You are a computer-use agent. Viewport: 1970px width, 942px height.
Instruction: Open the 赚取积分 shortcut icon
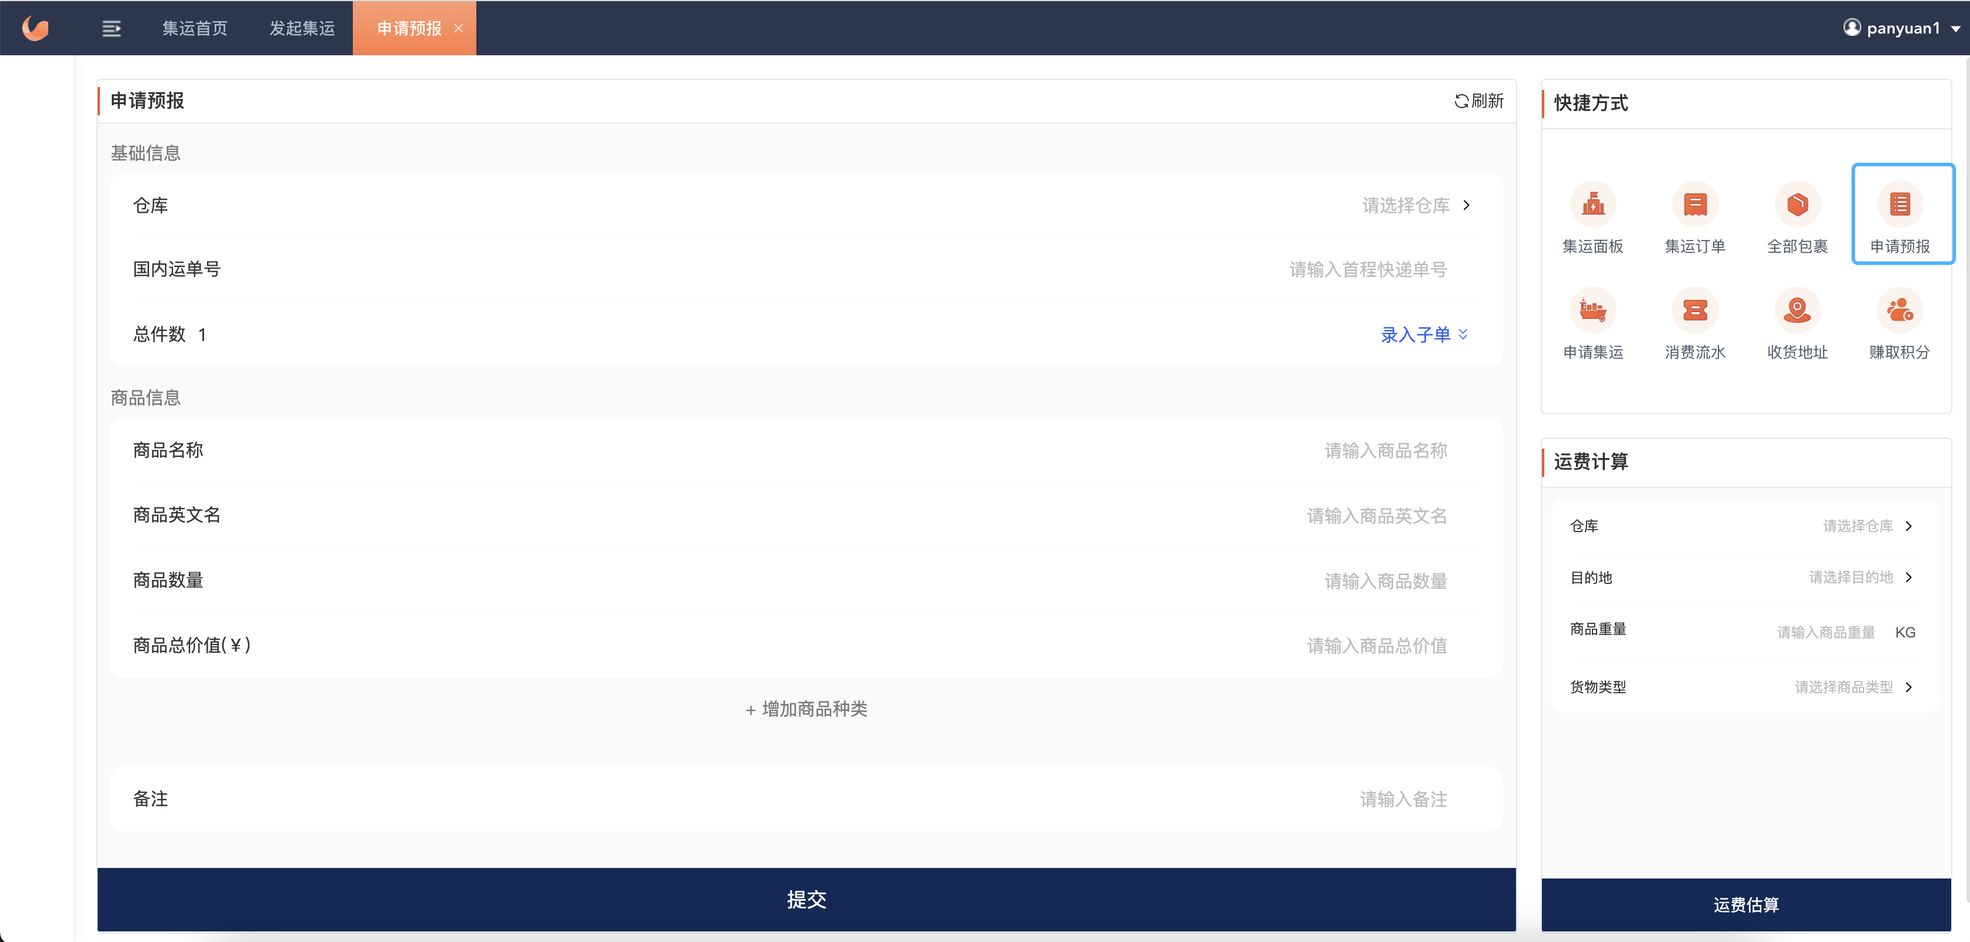pos(1899,310)
